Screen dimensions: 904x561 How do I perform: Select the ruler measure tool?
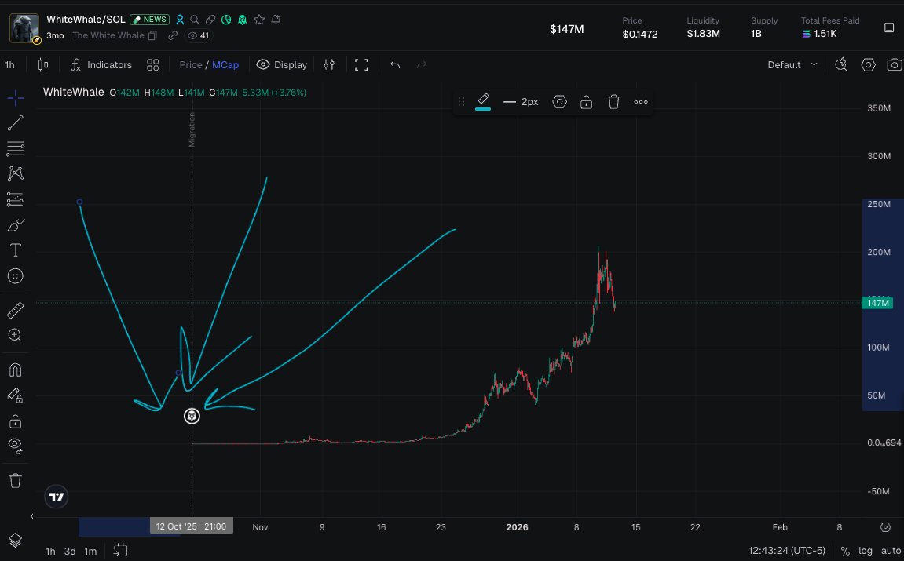(x=16, y=311)
